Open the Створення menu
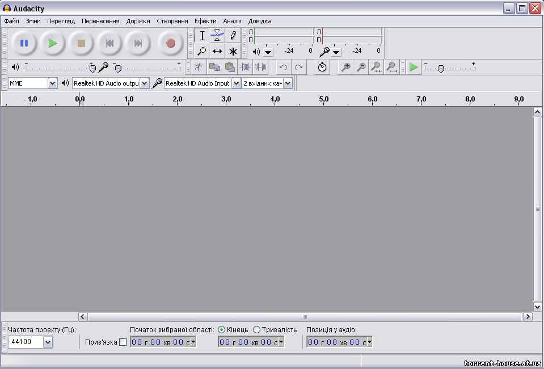Viewport: 544px width, 369px height. click(172, 21)
